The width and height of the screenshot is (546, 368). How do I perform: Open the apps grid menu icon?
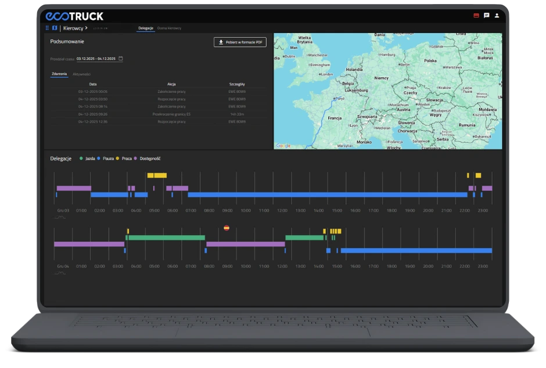pos(48,27)
